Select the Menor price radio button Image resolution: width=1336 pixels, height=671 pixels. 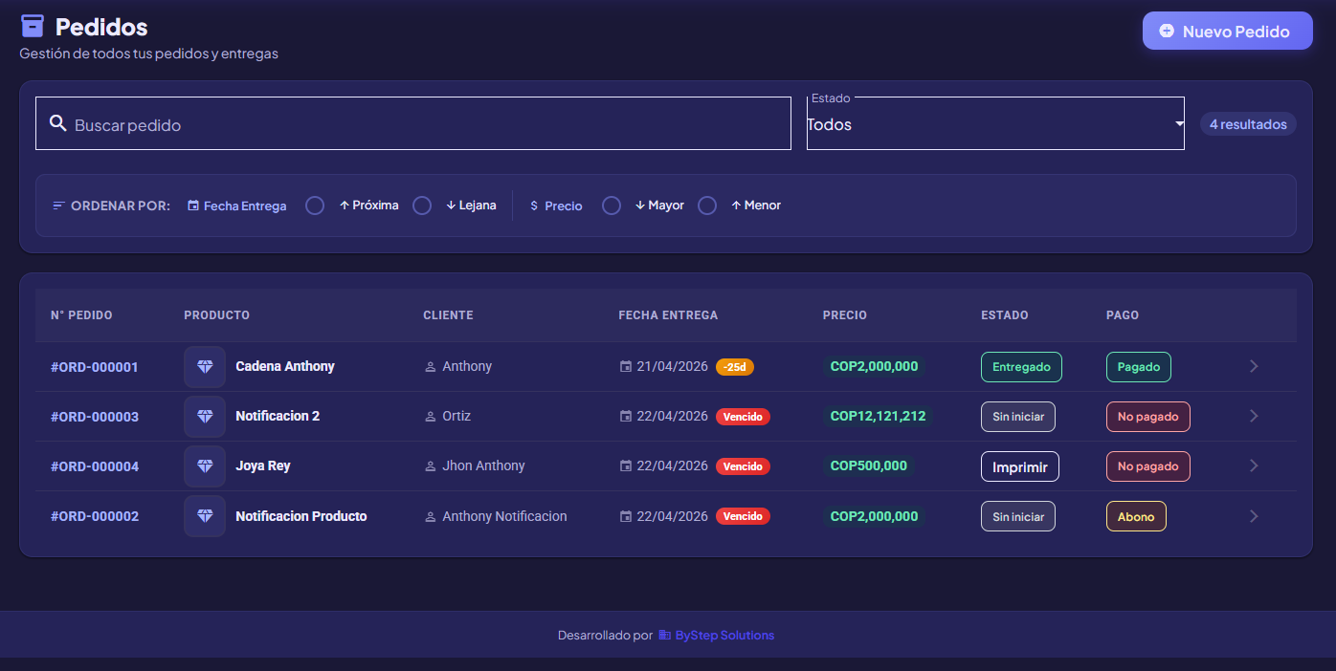coord(707,206)
